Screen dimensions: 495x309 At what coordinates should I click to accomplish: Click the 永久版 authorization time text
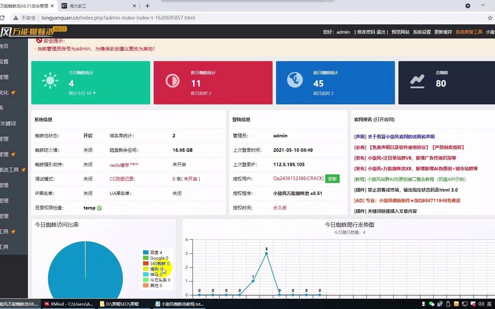280,208
